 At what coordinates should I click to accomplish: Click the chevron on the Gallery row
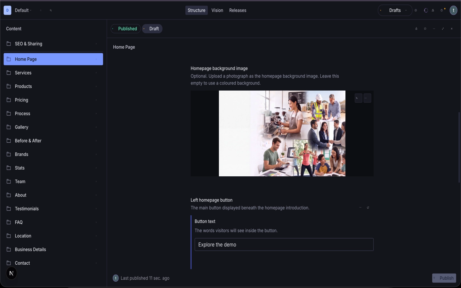tap(96, 127)
